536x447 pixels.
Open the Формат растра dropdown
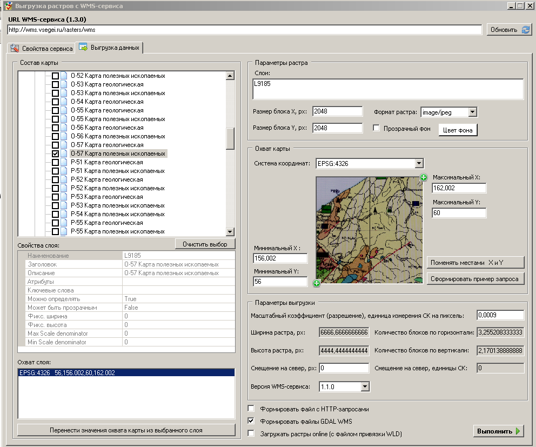click(x=472, y=112)
